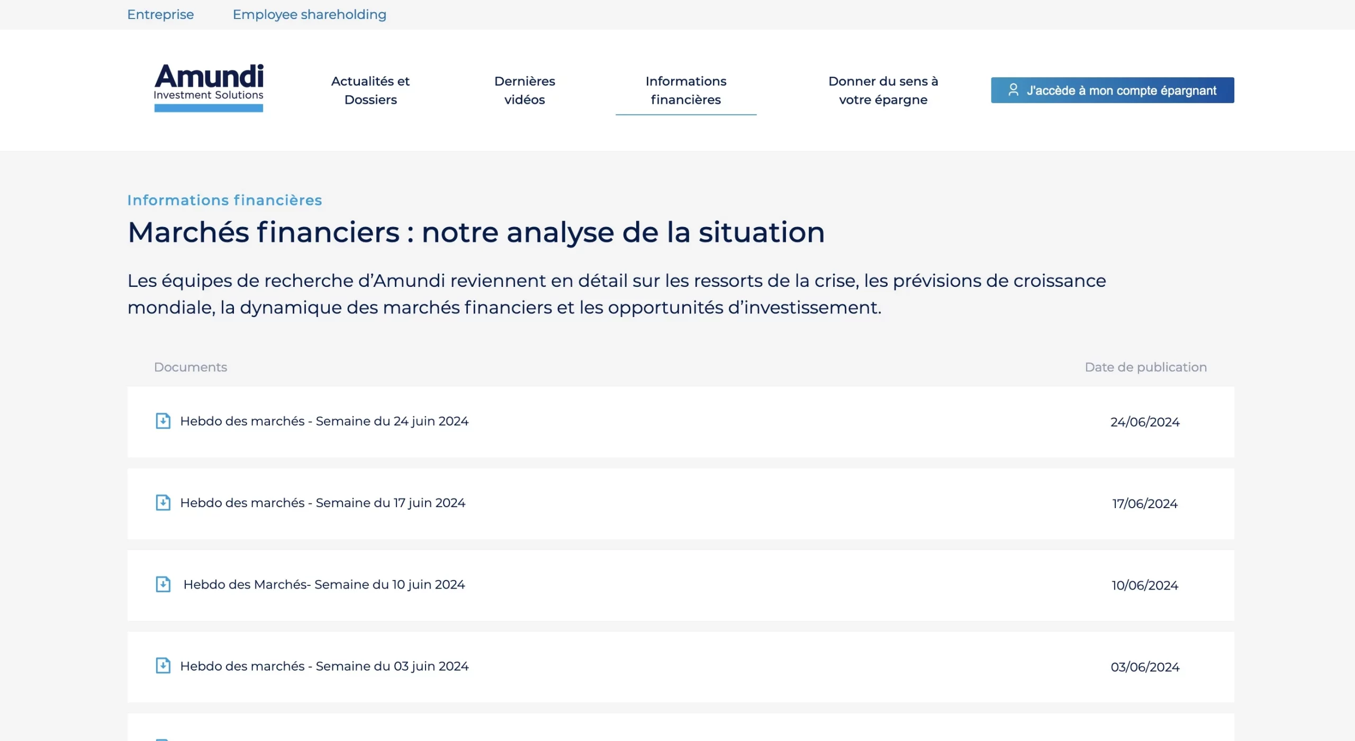Click the Amundi Investment Solutions logo
1355x741 pixels.
pos(209,88)
